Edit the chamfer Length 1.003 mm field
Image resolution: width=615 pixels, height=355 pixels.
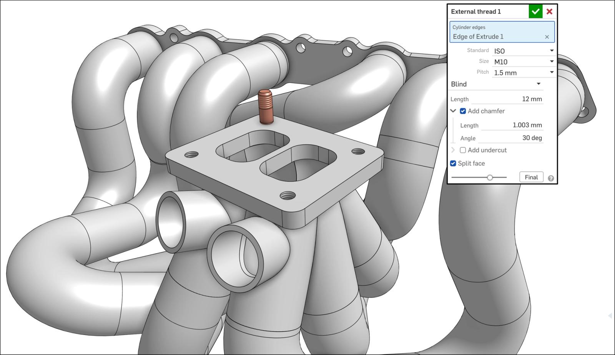coord(513,125)
